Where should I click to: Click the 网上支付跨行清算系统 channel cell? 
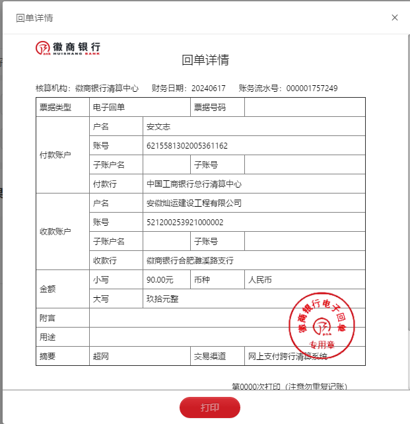[287, 357]
